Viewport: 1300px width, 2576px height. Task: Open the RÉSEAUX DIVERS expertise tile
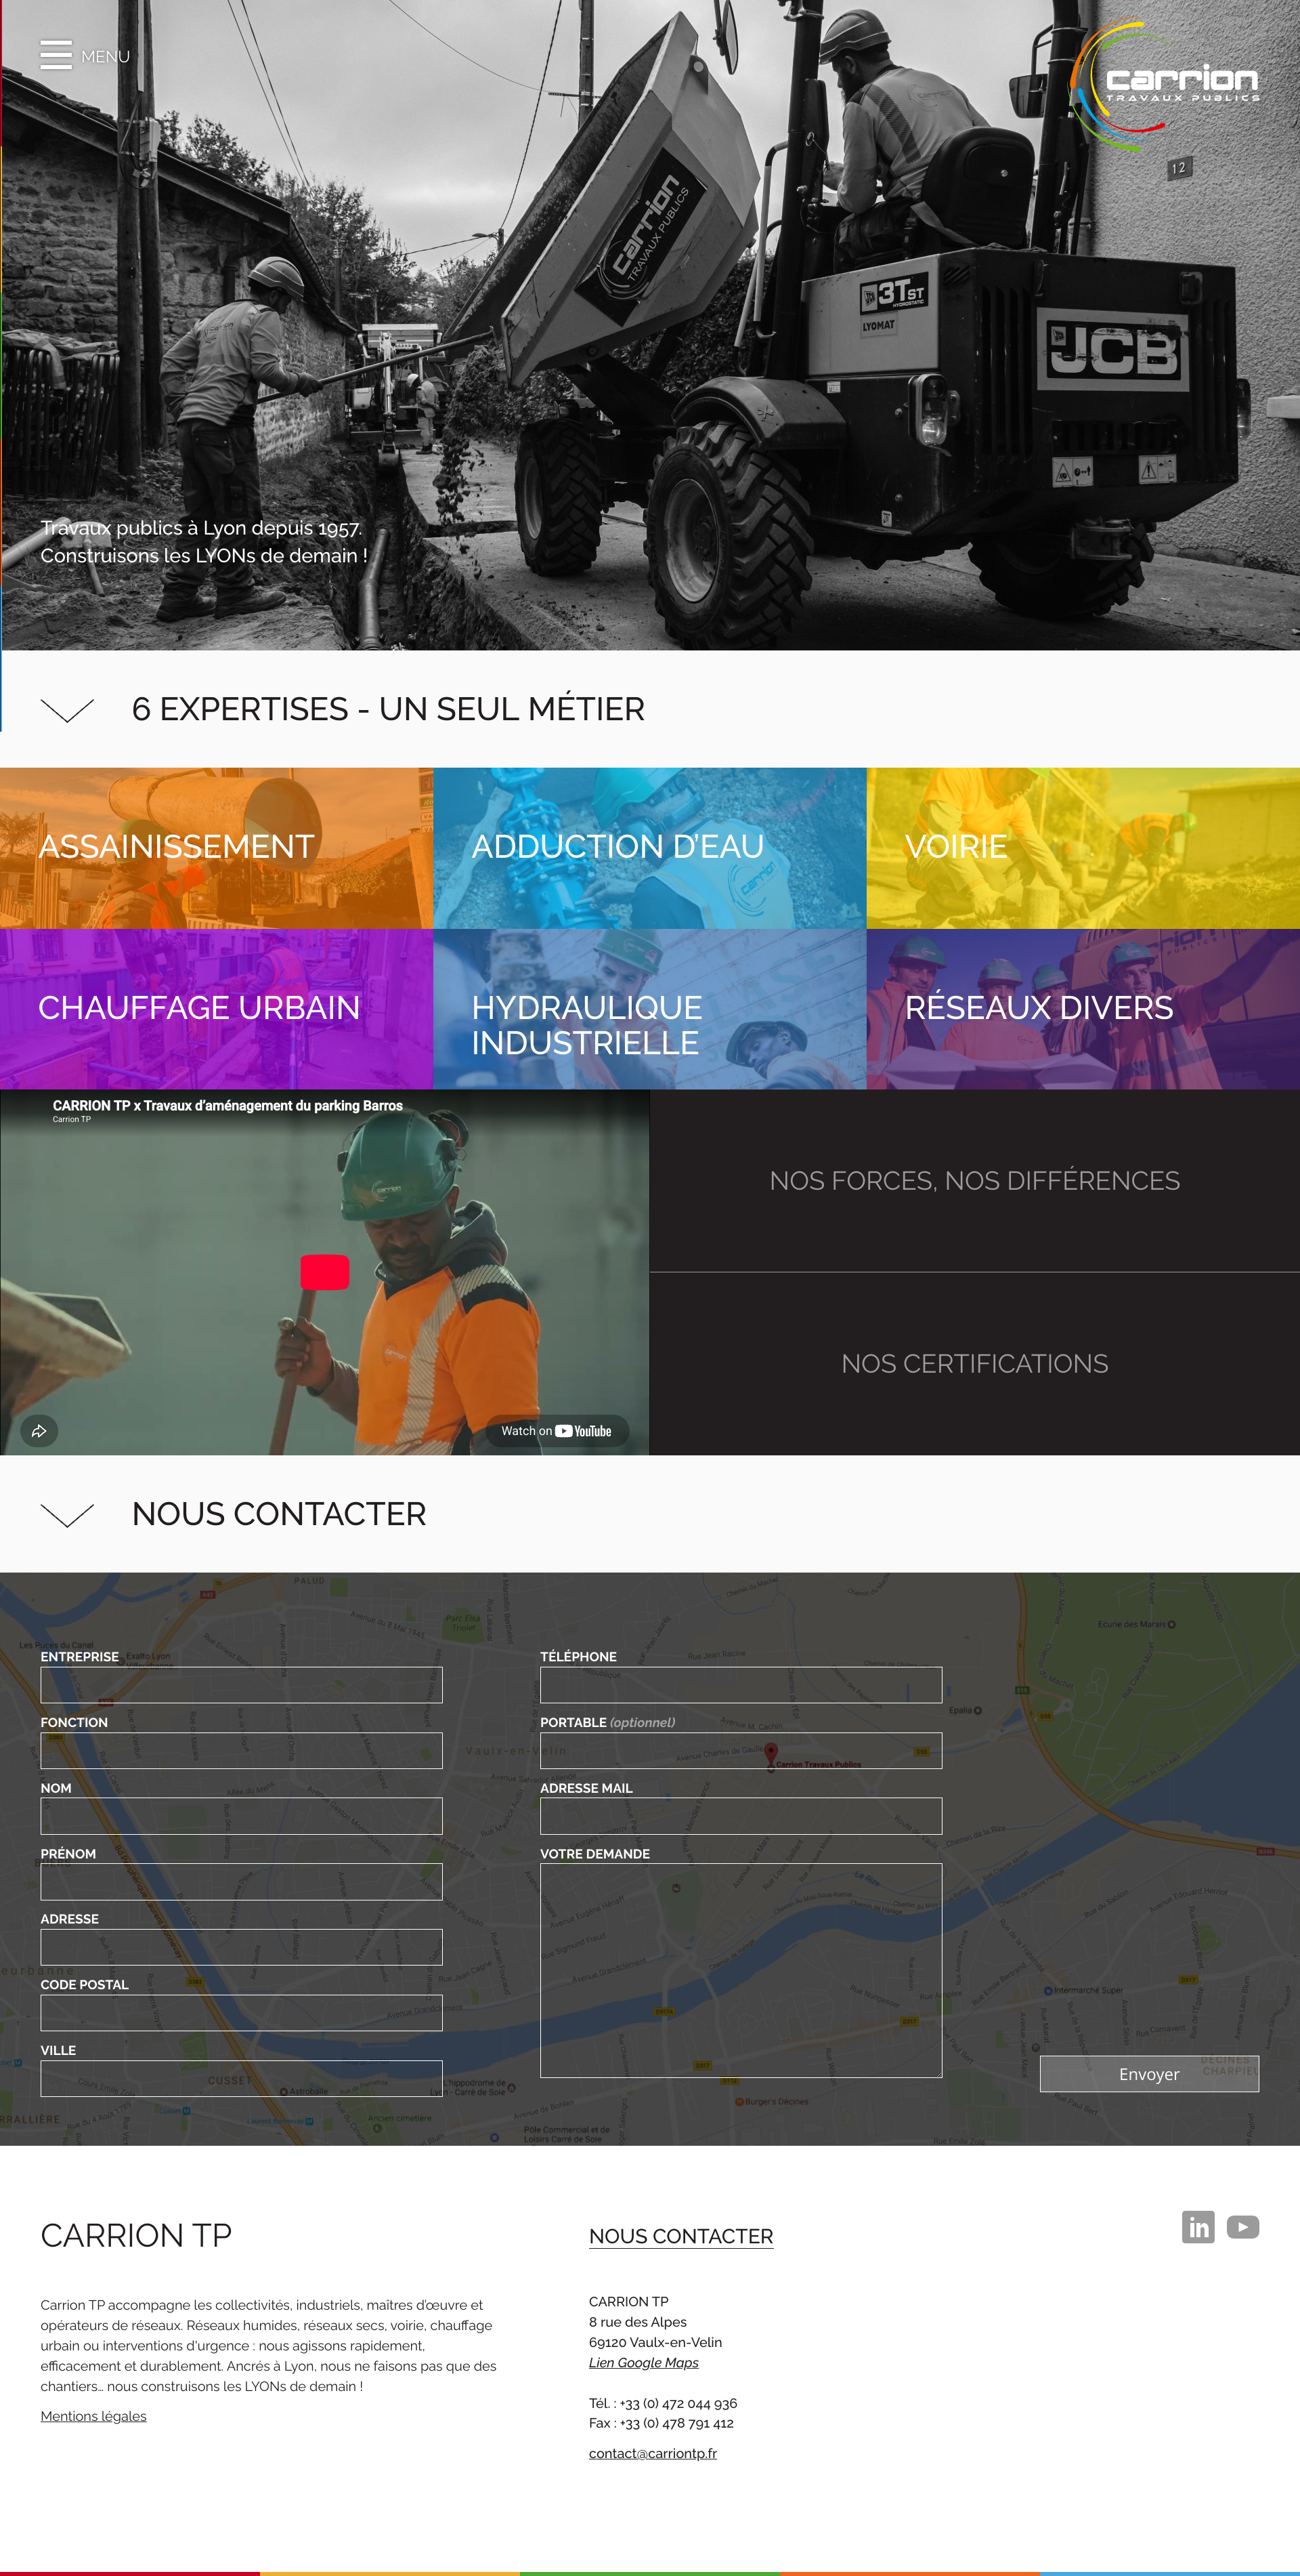tap(1083, 1009)
